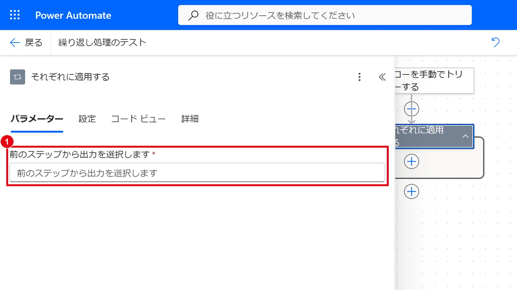Click the flow name 繰り返し処理のテスト
This screenshot has width=517, height=290.
(x=102, y=43)
